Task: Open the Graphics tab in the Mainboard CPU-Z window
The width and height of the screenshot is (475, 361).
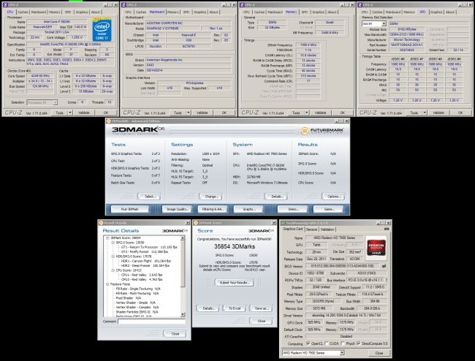Action: coord(200,12)
